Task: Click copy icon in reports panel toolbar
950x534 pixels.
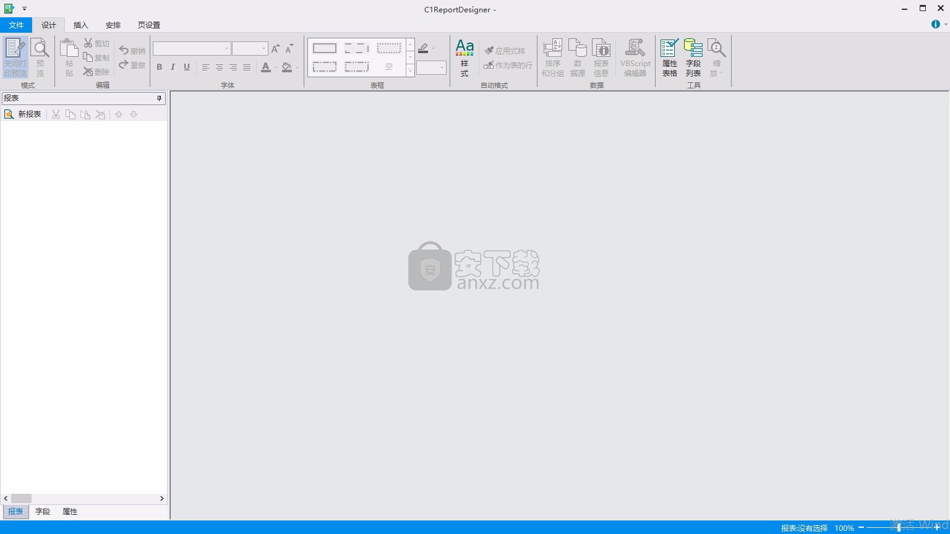Action: tap(71, 114)
